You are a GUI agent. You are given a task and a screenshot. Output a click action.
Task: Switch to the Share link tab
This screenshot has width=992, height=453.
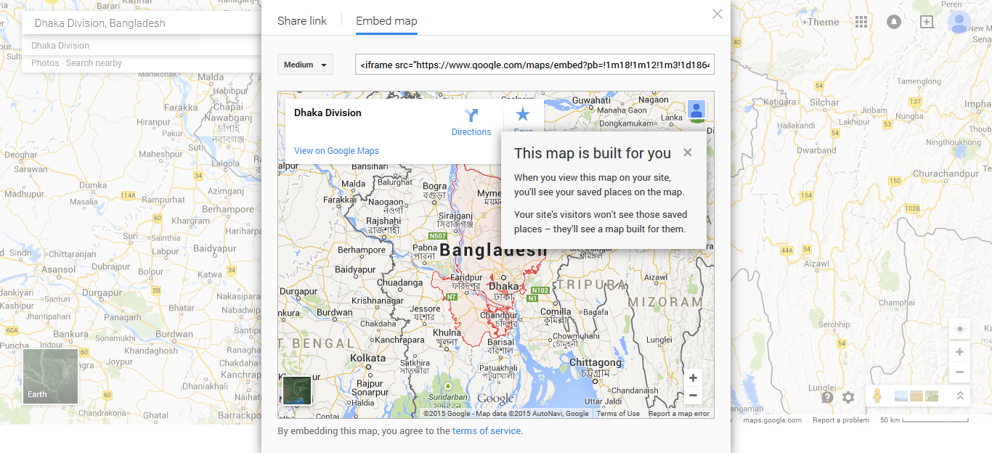[x=302, y=20]
